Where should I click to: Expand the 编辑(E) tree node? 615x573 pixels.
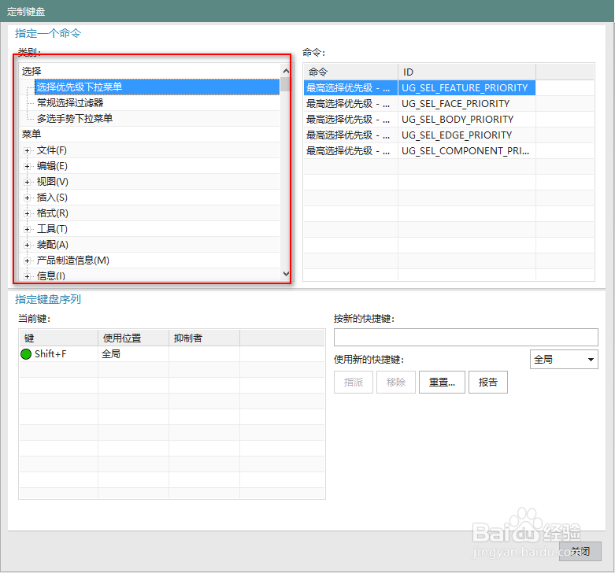pos(27,166)
